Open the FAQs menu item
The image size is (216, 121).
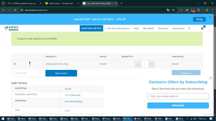tap(136, 28)
